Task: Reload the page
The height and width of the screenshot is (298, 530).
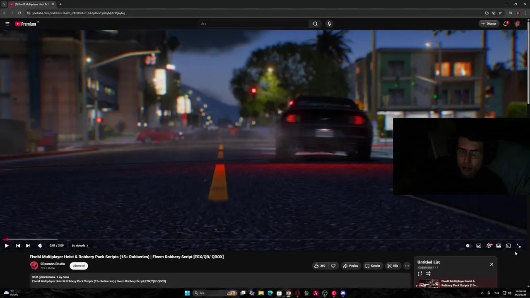Action: tap(19, 13)
